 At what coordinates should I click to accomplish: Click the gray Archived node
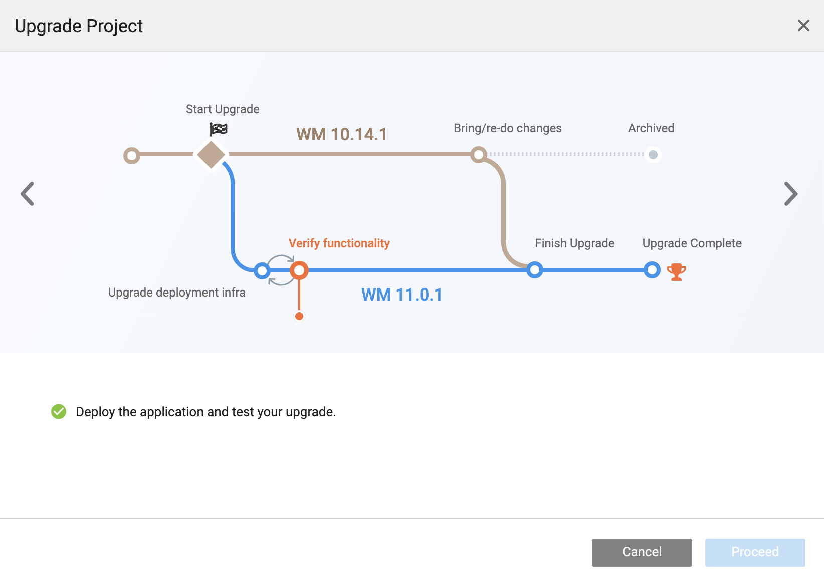[x=653, y=155]
